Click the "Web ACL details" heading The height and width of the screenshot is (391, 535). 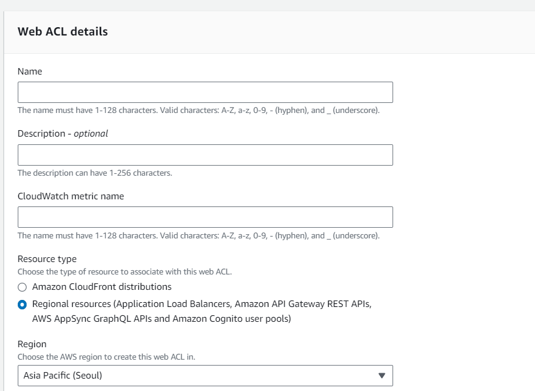63,32
